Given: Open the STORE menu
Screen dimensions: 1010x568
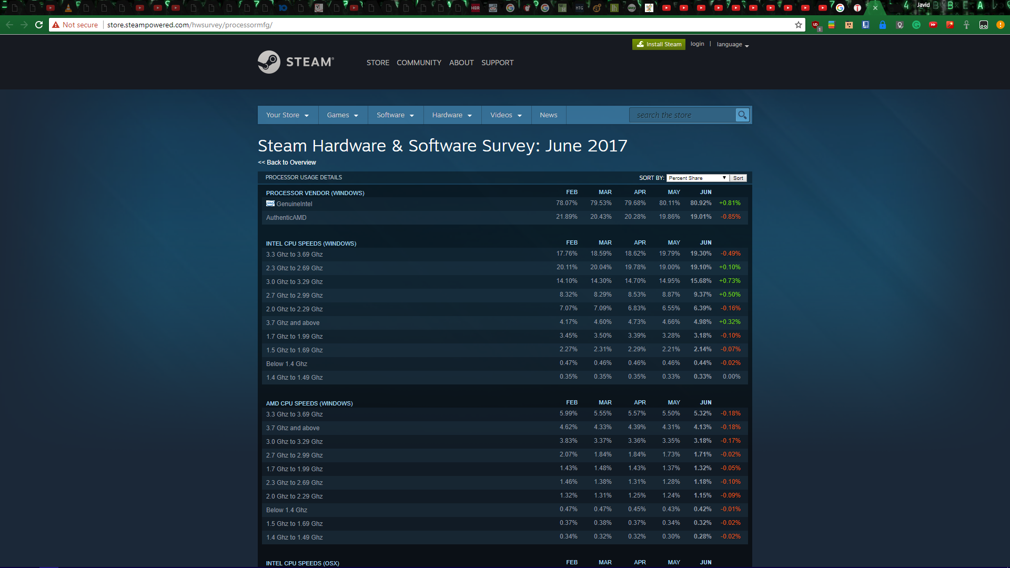Looking at the screenshot, I should click(378, 63).
